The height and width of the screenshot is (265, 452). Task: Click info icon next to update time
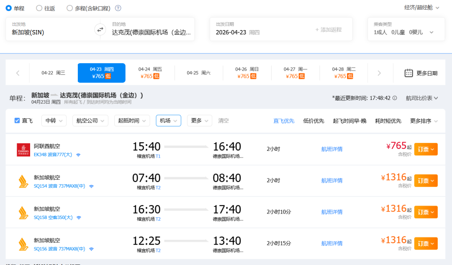[395, 98]
